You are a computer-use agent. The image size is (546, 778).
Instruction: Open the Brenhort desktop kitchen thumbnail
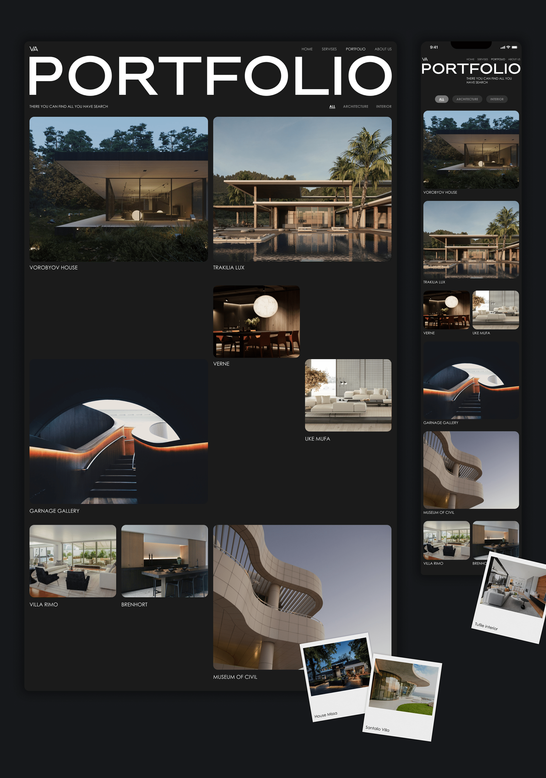(x=164, y=561)
